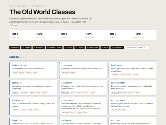The width and height of the screenshot is (166, 125).
Task: Open the outrider class card
Action: click(x=132, y=121)
